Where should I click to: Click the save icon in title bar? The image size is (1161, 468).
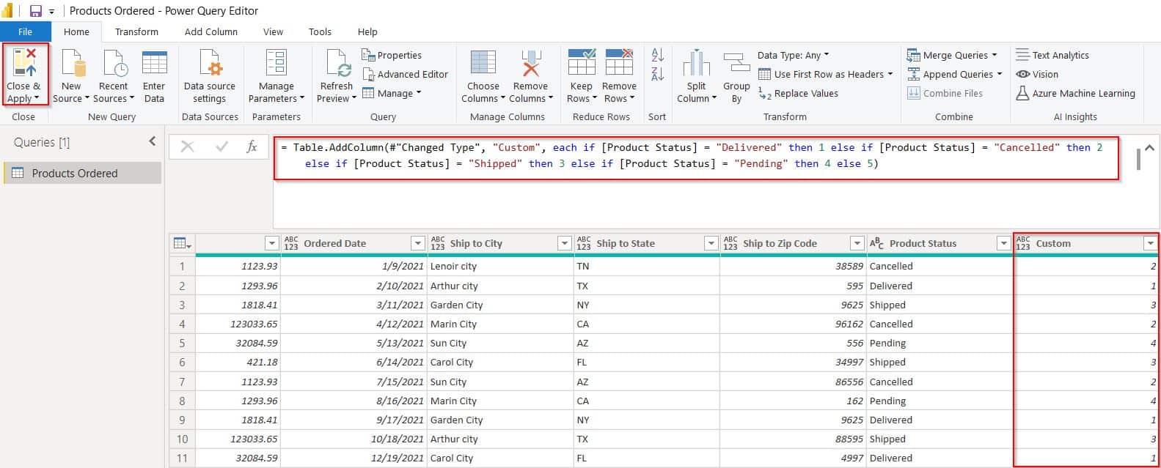tap(35, 11)
